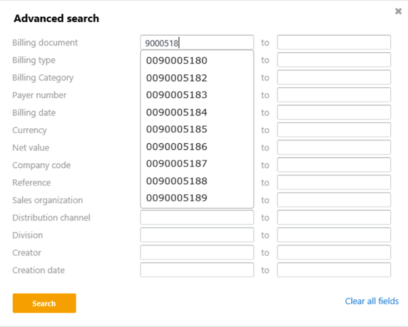Pick 0090005186 from the dropdown list
Viewport: 408px width, 327px height.
click(x=177, y=147)
